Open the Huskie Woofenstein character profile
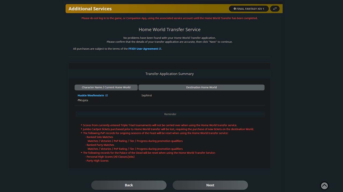343x192 pixels. click(x=91, y=95)
